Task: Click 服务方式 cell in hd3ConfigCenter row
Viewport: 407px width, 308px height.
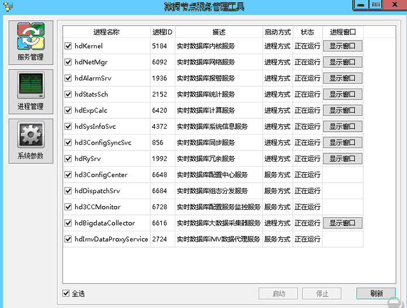Action: [277, 174]
